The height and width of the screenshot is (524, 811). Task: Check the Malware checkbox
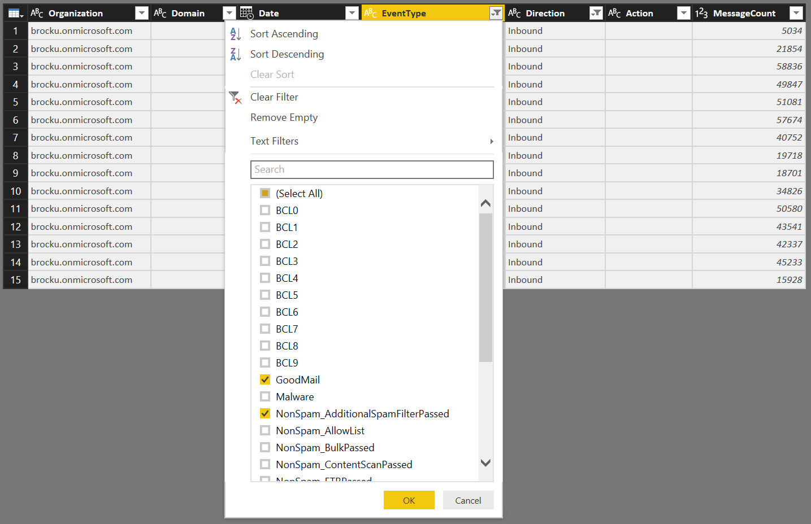pos(265,396)
